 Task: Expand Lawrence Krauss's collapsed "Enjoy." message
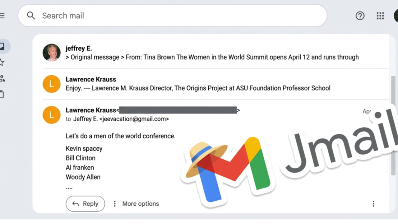198,88
